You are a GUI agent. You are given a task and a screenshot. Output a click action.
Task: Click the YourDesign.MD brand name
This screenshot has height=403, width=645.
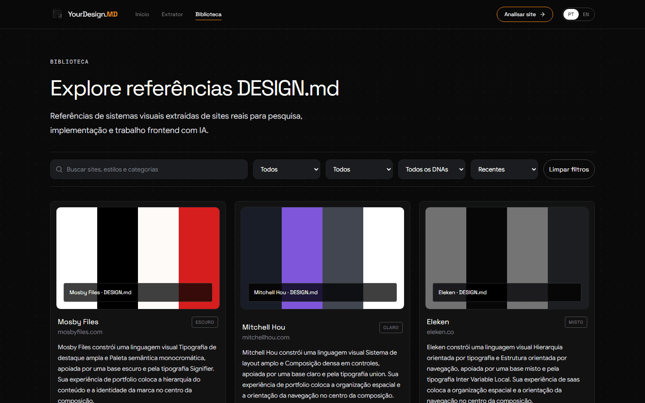[93, 14]
